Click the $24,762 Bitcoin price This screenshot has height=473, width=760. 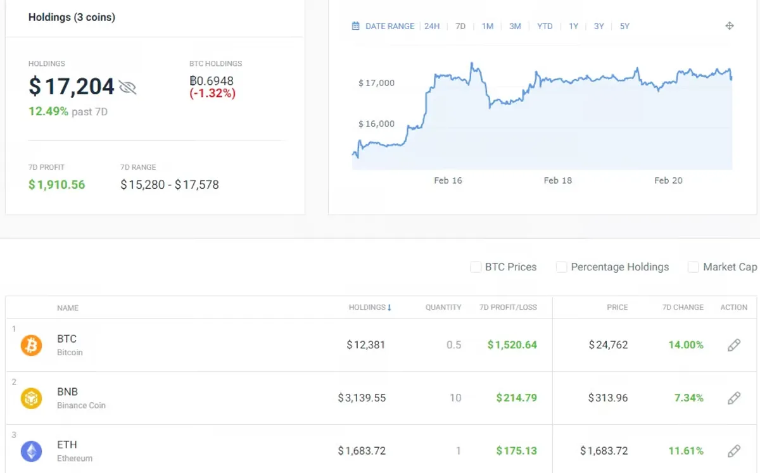tap(608, 345)
